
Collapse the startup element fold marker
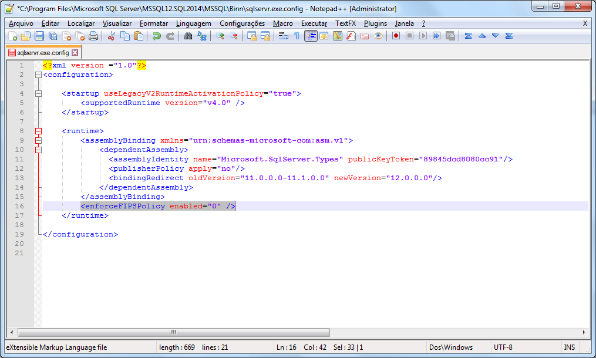[x=38, y=93]
